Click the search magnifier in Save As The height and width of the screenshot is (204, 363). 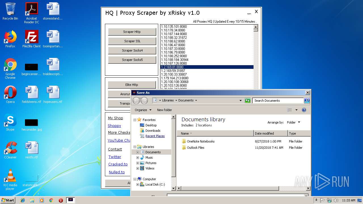307,101
